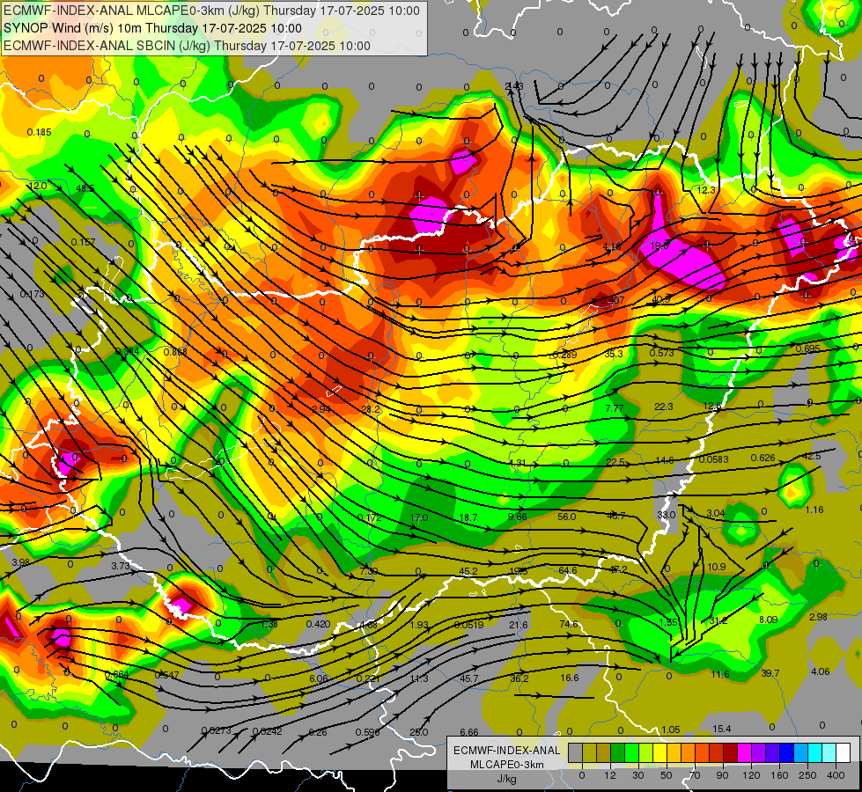Click the legend tick value '250'
The width and height of the screenshot is (862, 792).
tap(807, 775)
